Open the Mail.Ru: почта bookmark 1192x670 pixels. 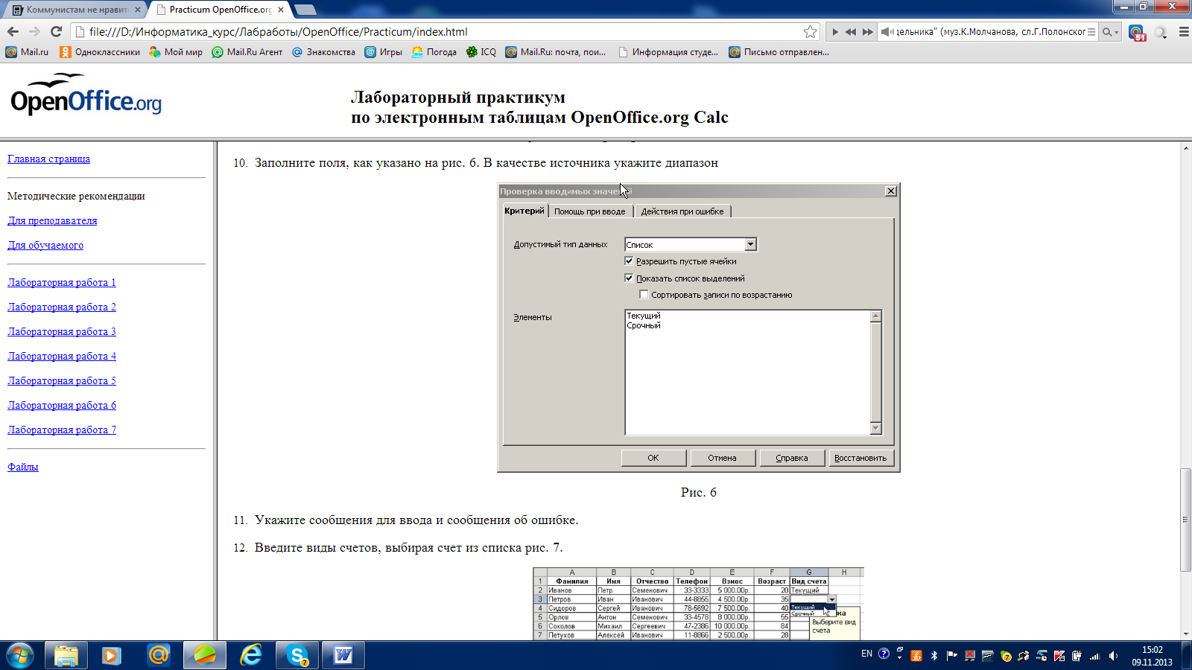pos(556,52)
